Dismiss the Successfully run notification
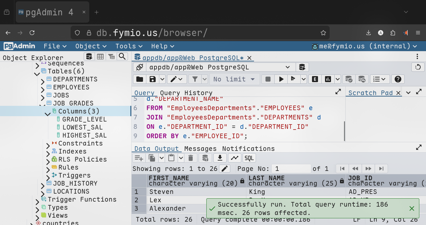Viewport: 426px width, 225px height. [x=412, y=209]
